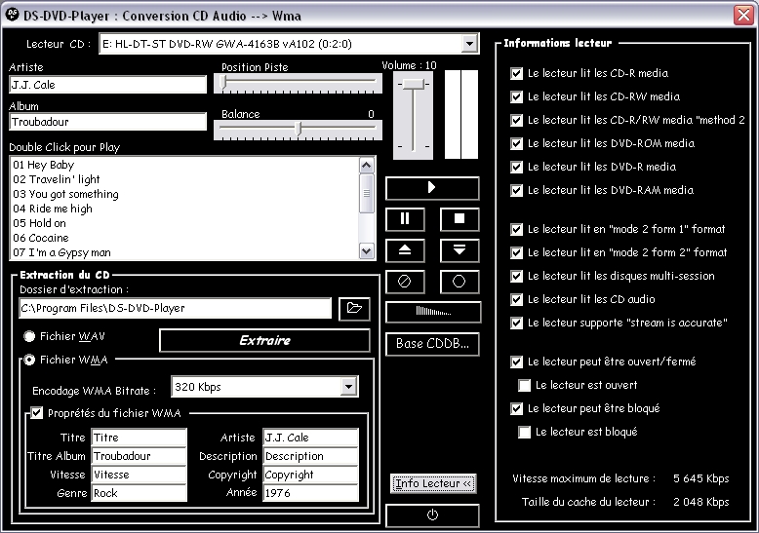The width and height of the screenshot is (759, 533).
Task: Select track 06 Cocaine in list
Action: [39, 238]
